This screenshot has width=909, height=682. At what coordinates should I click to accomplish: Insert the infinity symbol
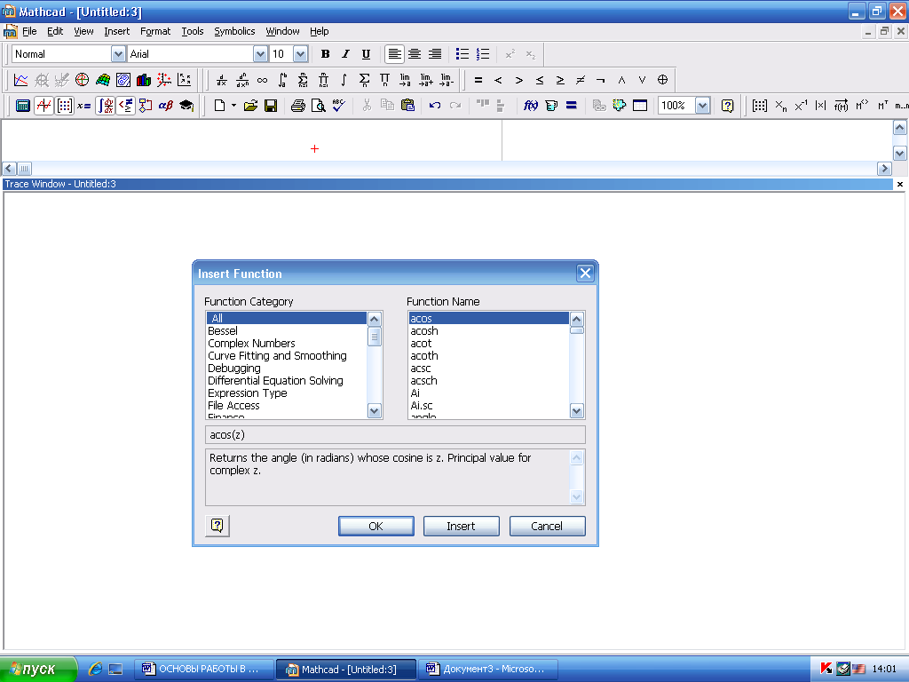tap(262, 80)
